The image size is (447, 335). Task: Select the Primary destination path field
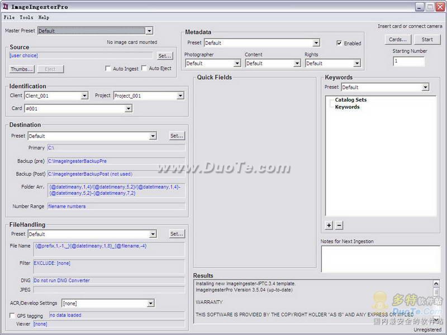click(x=116, y=148)
